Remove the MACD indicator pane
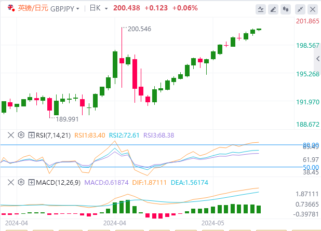The image size is (321, 231). pos(10,182)
